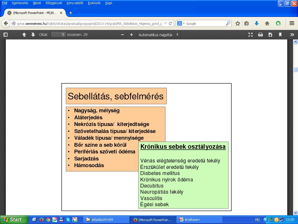The height and width of the screenshot is (224, 298).
Task: Open the Nézet menu
Action: [x=37, y=3]
